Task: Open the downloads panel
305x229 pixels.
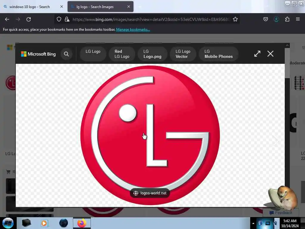Action: pos(276,19)
